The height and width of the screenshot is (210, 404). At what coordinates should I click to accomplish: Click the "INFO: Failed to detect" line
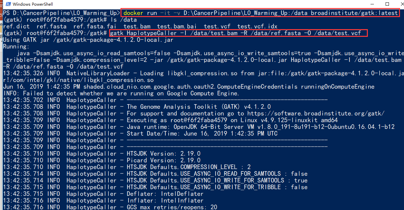tap(121, 93)
